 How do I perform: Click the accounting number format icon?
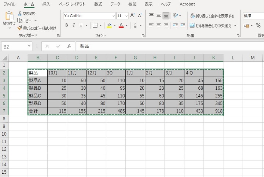[246, 25]
